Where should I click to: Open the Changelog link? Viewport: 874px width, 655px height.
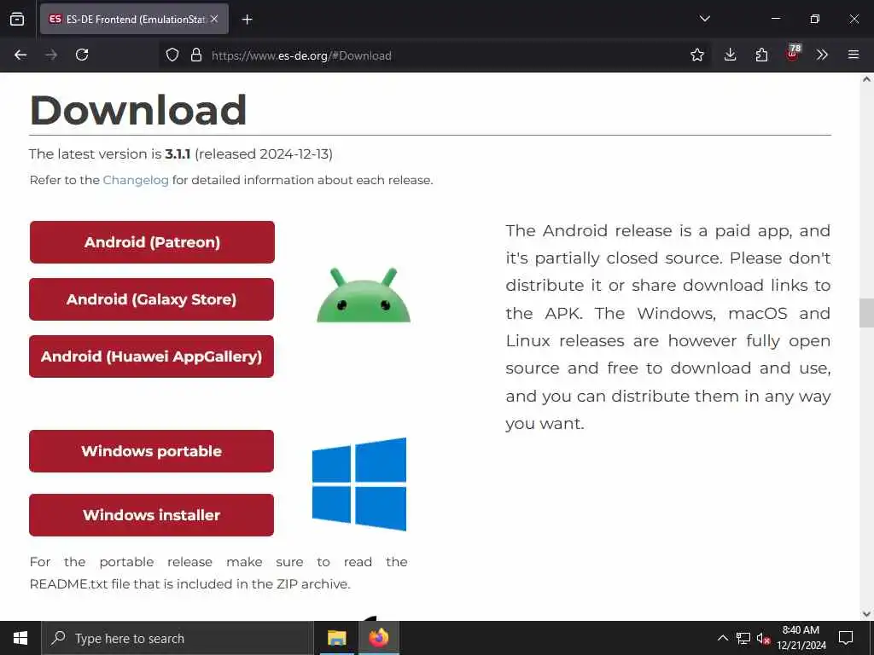coord(136,180)
